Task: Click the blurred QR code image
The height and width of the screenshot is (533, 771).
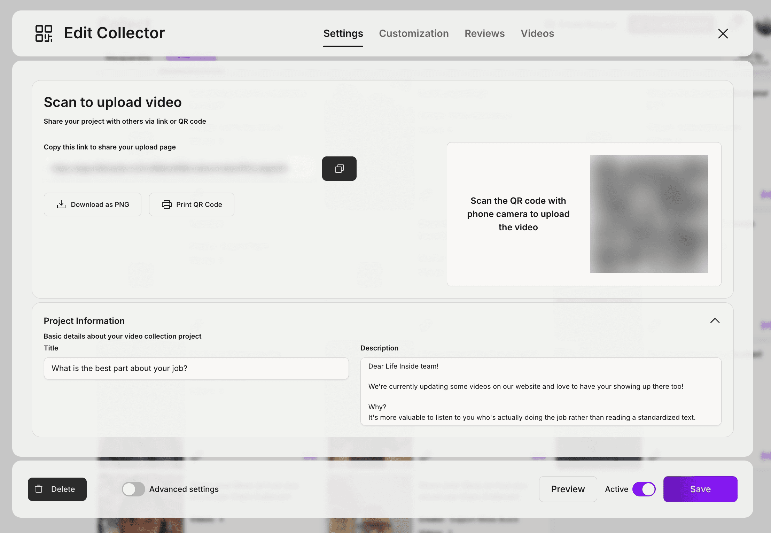Action: (649, 214)
